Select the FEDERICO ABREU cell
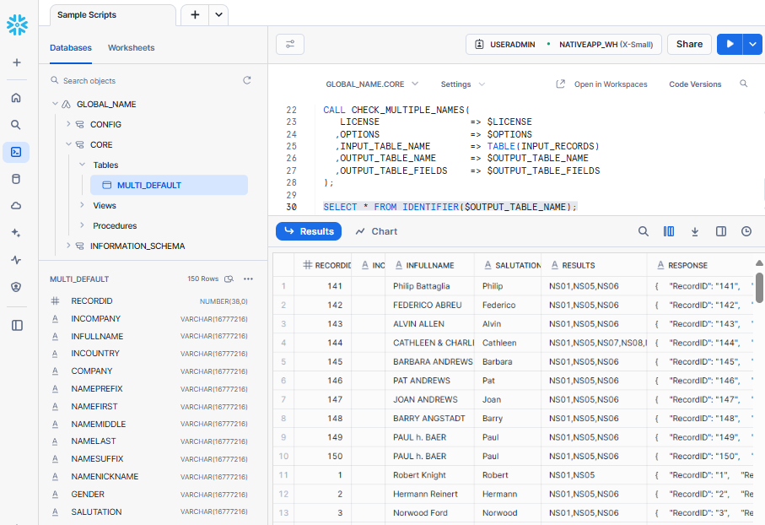Image resolution: width=765 pixels, height=525 pixels. point(430,306)
